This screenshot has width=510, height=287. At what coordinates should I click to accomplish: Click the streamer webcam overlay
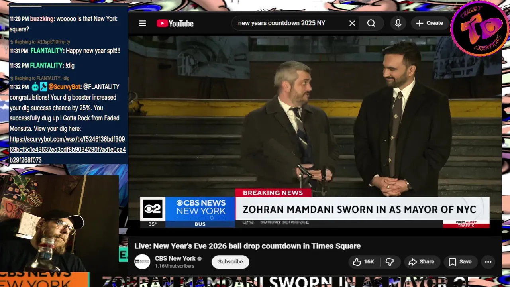point(59,224)
